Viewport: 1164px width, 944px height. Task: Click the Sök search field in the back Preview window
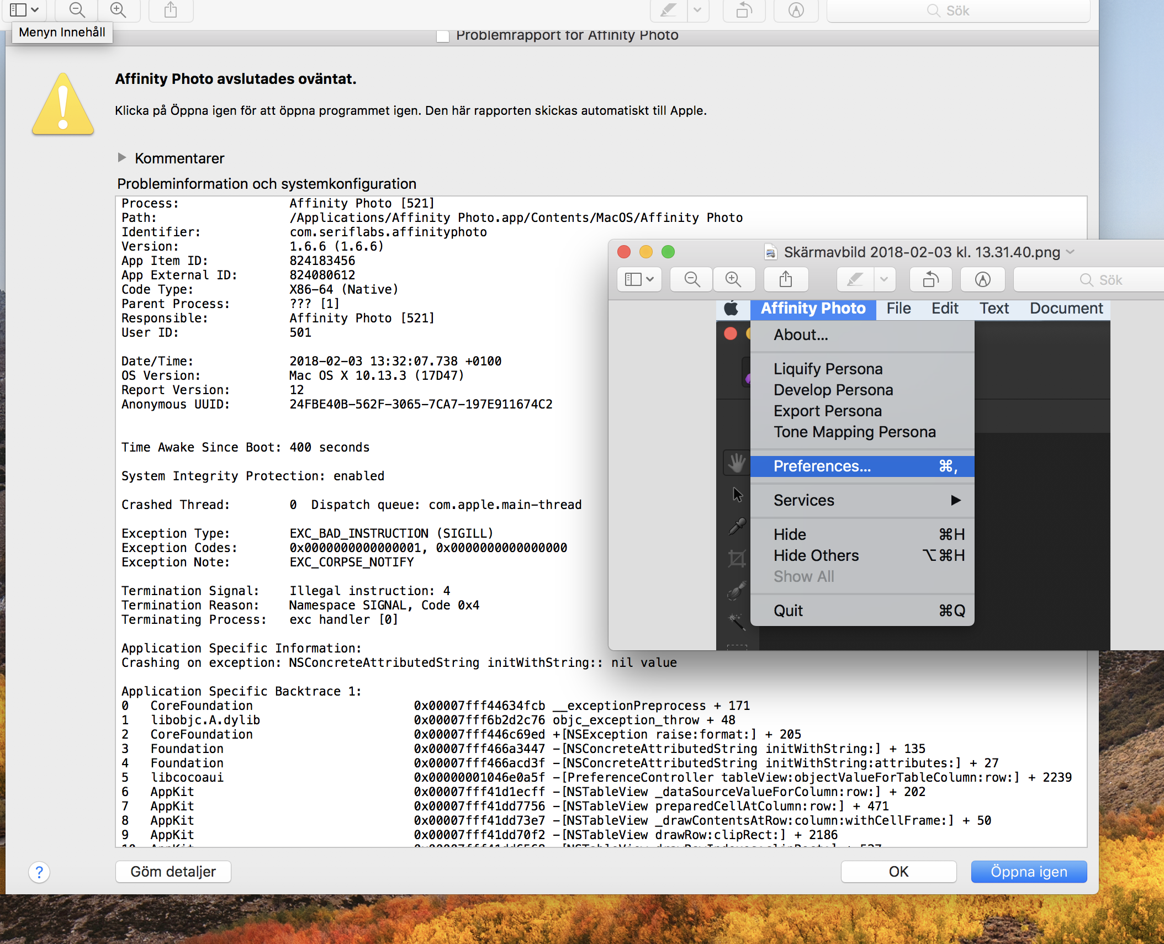point(958,10)
